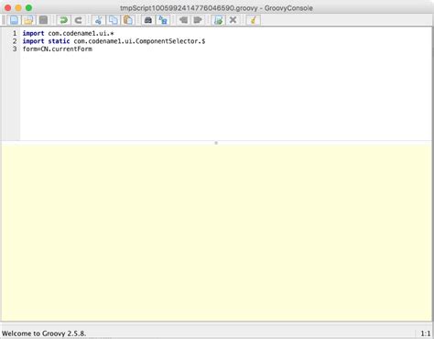Click line 1 import com.codename1.ui.* text
Image resolution: width=434 pixels, height=339 pixels.
coord(68,33)
